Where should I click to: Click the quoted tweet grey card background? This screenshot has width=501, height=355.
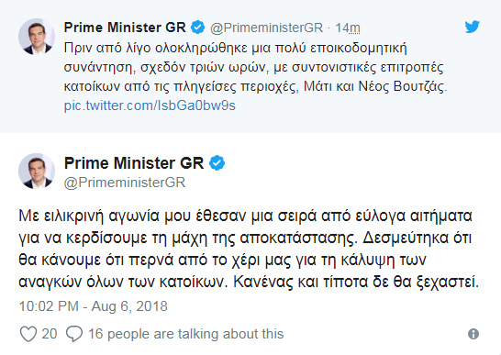tap(250, 66)
